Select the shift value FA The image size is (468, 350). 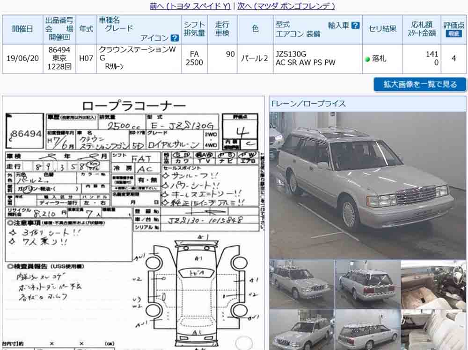tap(194, 54)
